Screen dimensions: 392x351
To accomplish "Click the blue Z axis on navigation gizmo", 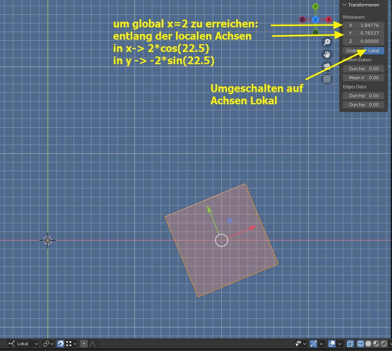I will pos(316,19).
